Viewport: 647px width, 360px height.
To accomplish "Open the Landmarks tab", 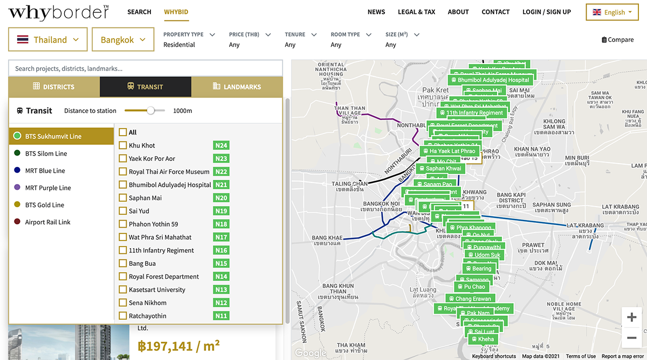I will [x=237, y=87].
